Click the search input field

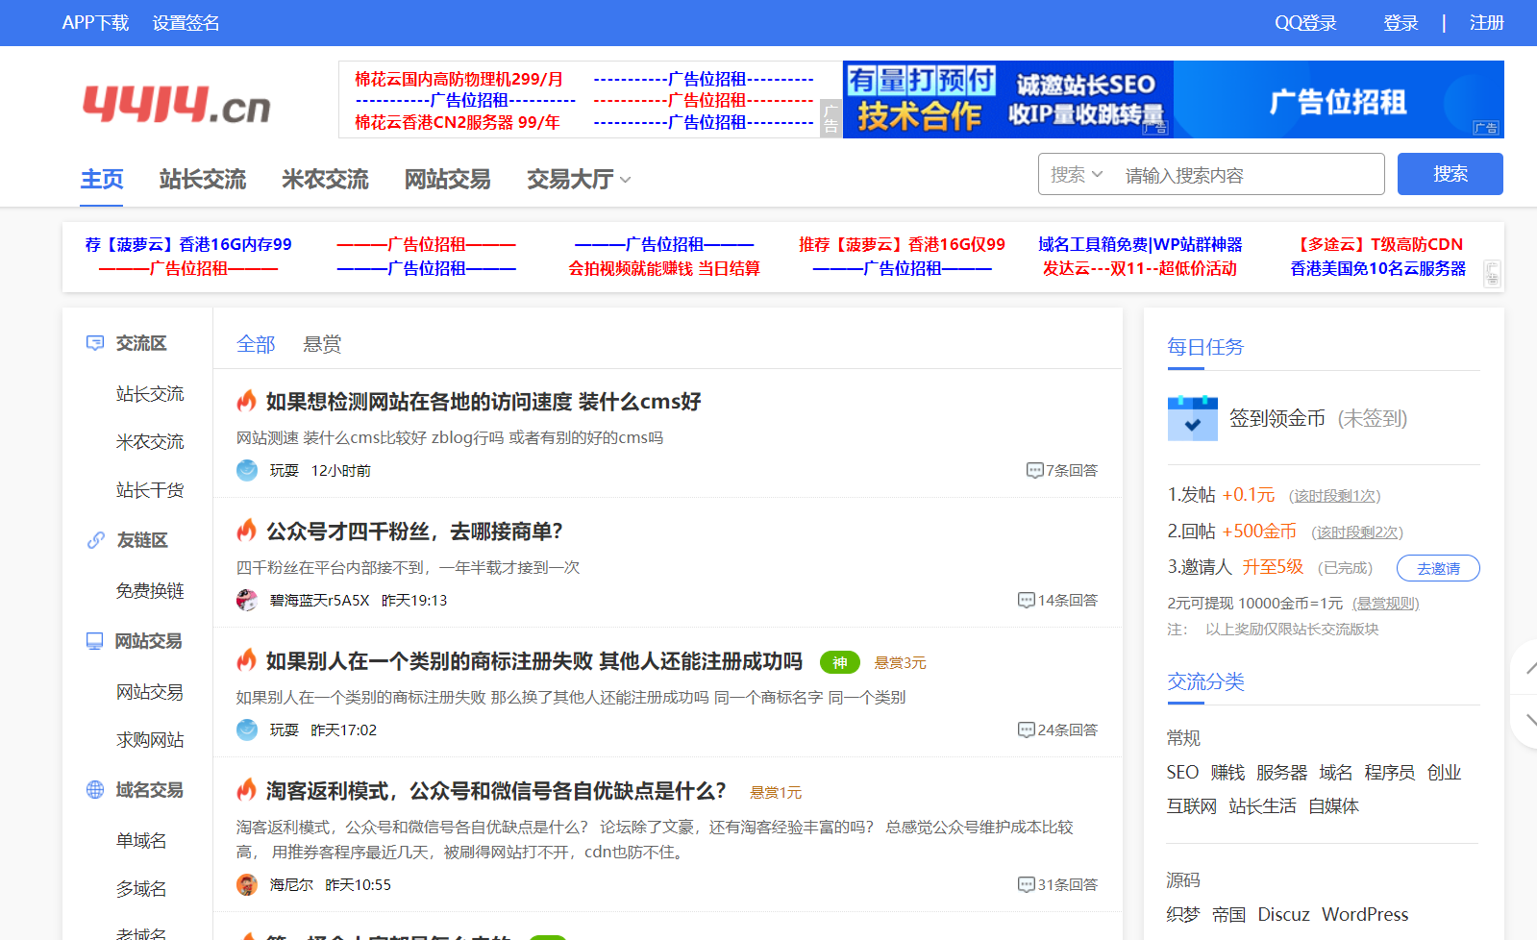pyautogui.click(x=1248, y=175)
